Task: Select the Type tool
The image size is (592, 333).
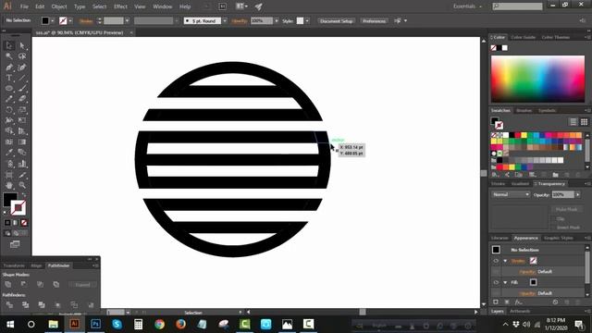Action: (9, 78)
